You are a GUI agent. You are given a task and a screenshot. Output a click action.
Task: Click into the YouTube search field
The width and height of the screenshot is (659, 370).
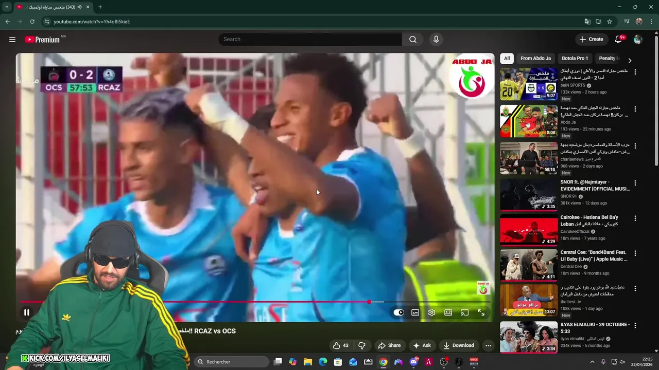click(310, 40)
